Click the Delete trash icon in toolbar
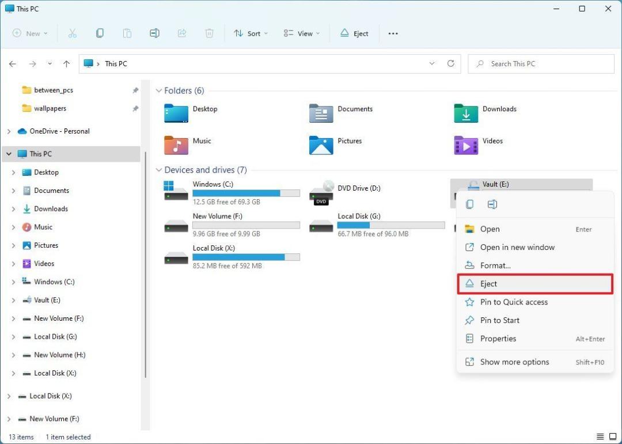 (x=209, y=33)
